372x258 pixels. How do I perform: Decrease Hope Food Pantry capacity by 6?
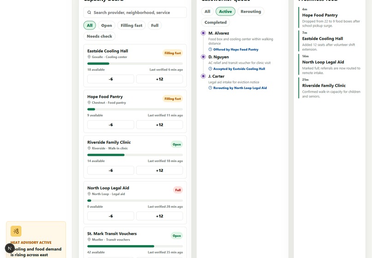[x=111, y=125]
